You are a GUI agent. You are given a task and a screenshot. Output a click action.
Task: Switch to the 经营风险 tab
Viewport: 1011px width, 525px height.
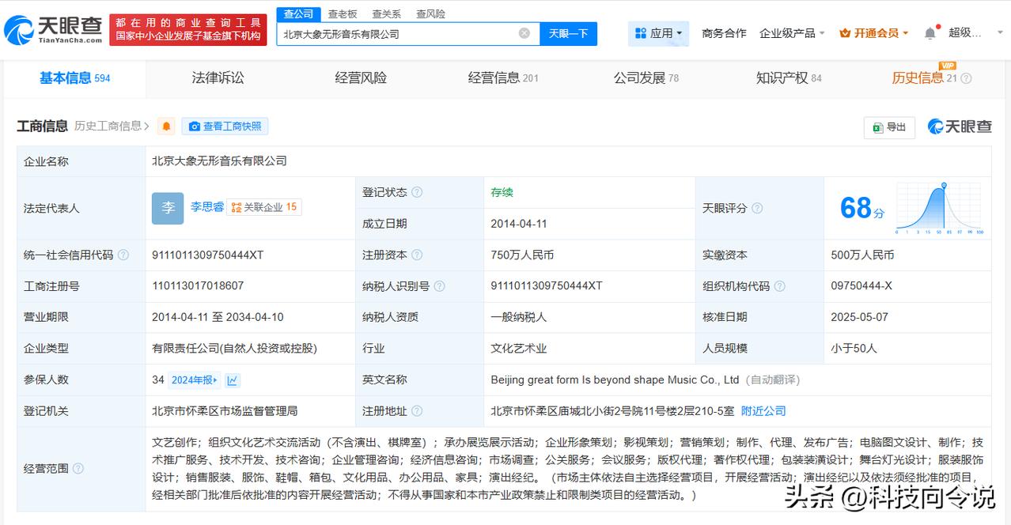click(x=361, y=78)
